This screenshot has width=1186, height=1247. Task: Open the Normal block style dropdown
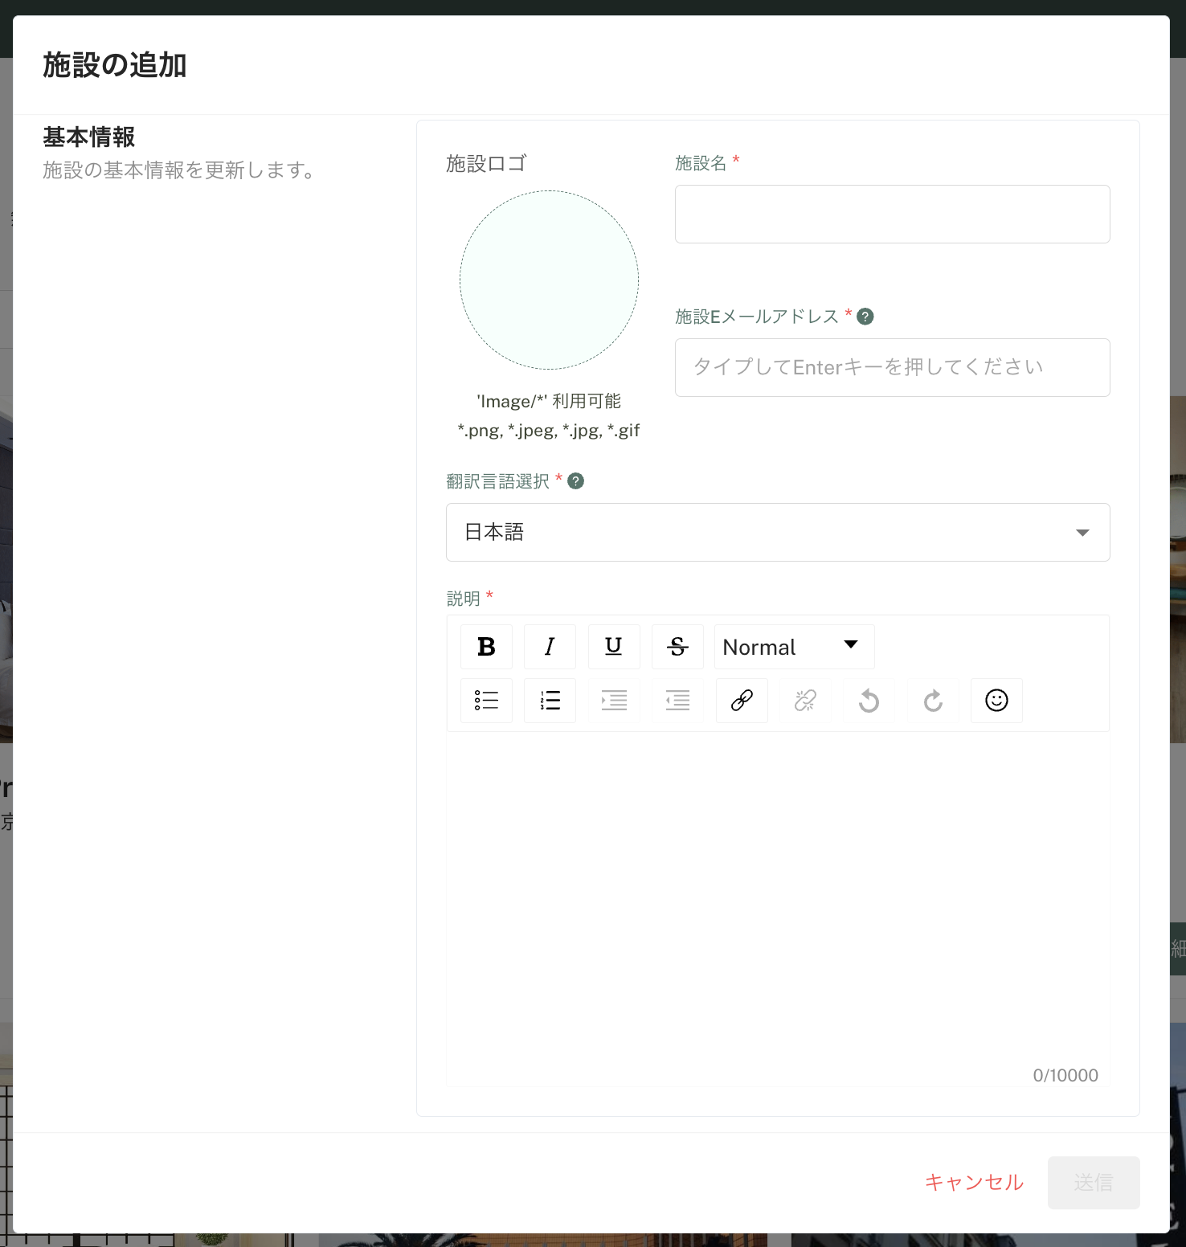click(794, 647)
